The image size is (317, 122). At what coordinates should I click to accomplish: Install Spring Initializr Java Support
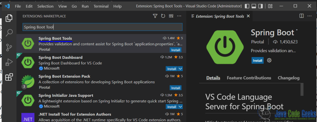coord(172,107)
